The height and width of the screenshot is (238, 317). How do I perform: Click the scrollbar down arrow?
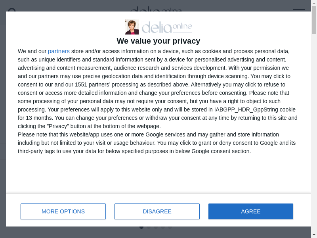coord(314,235)
